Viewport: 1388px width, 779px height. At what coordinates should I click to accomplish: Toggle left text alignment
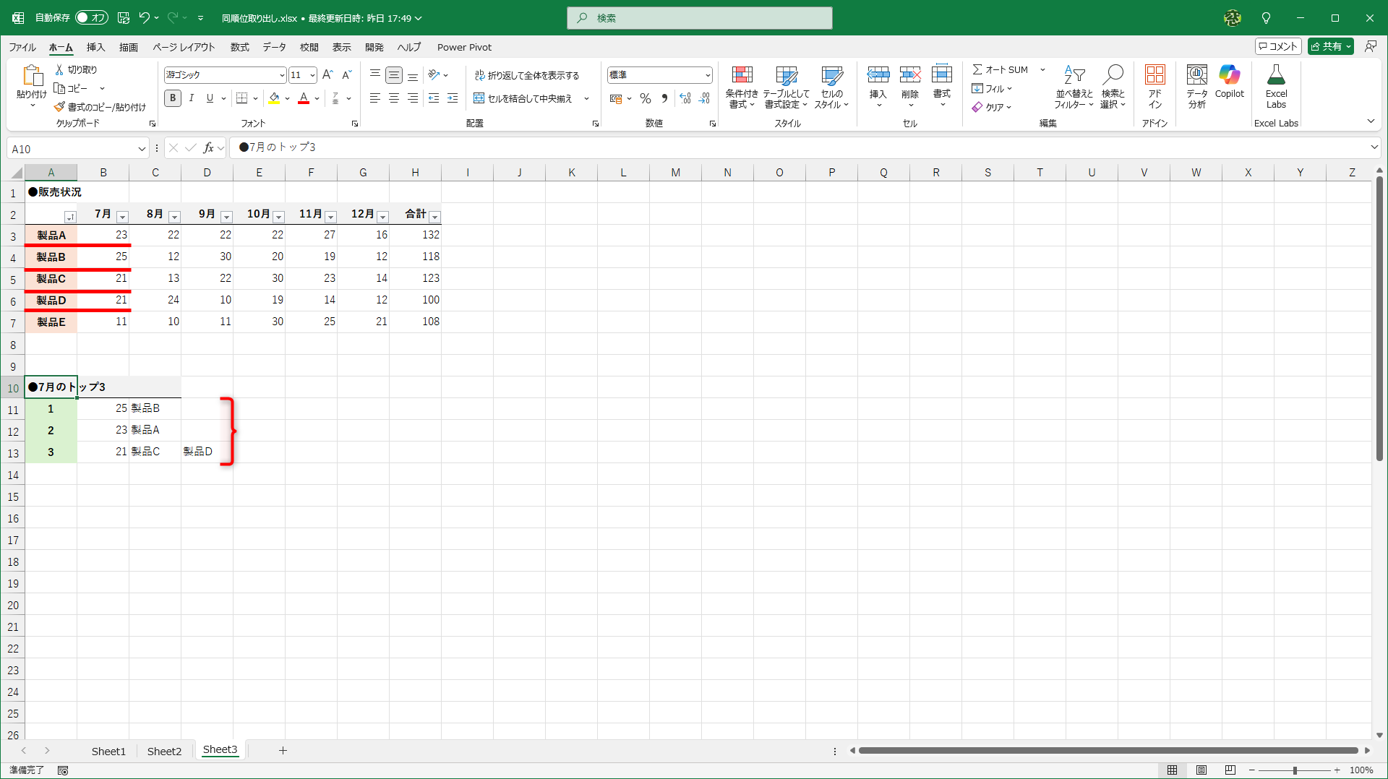pos(375,98)
